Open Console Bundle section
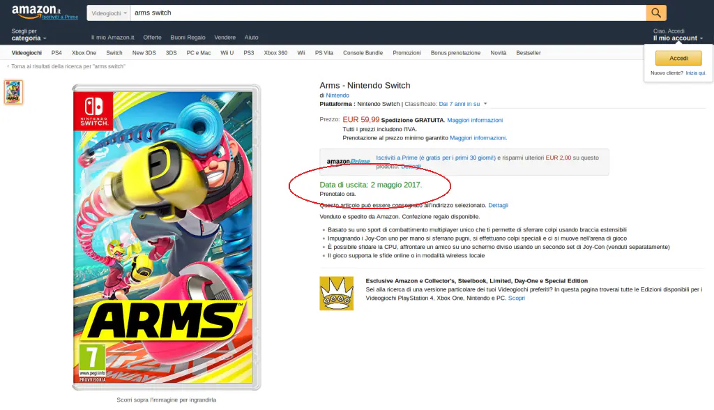The width and height of the screenshot is (714, 410). click(363, 53)
